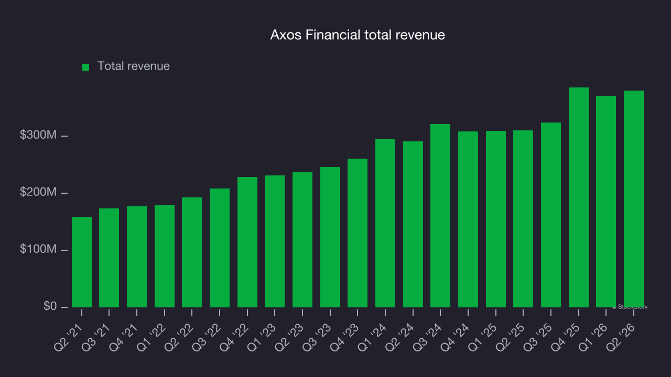Screen dimensions: 671x377
Task: Click the tallest bar, Q4 '25
Action: pos(579,197)
